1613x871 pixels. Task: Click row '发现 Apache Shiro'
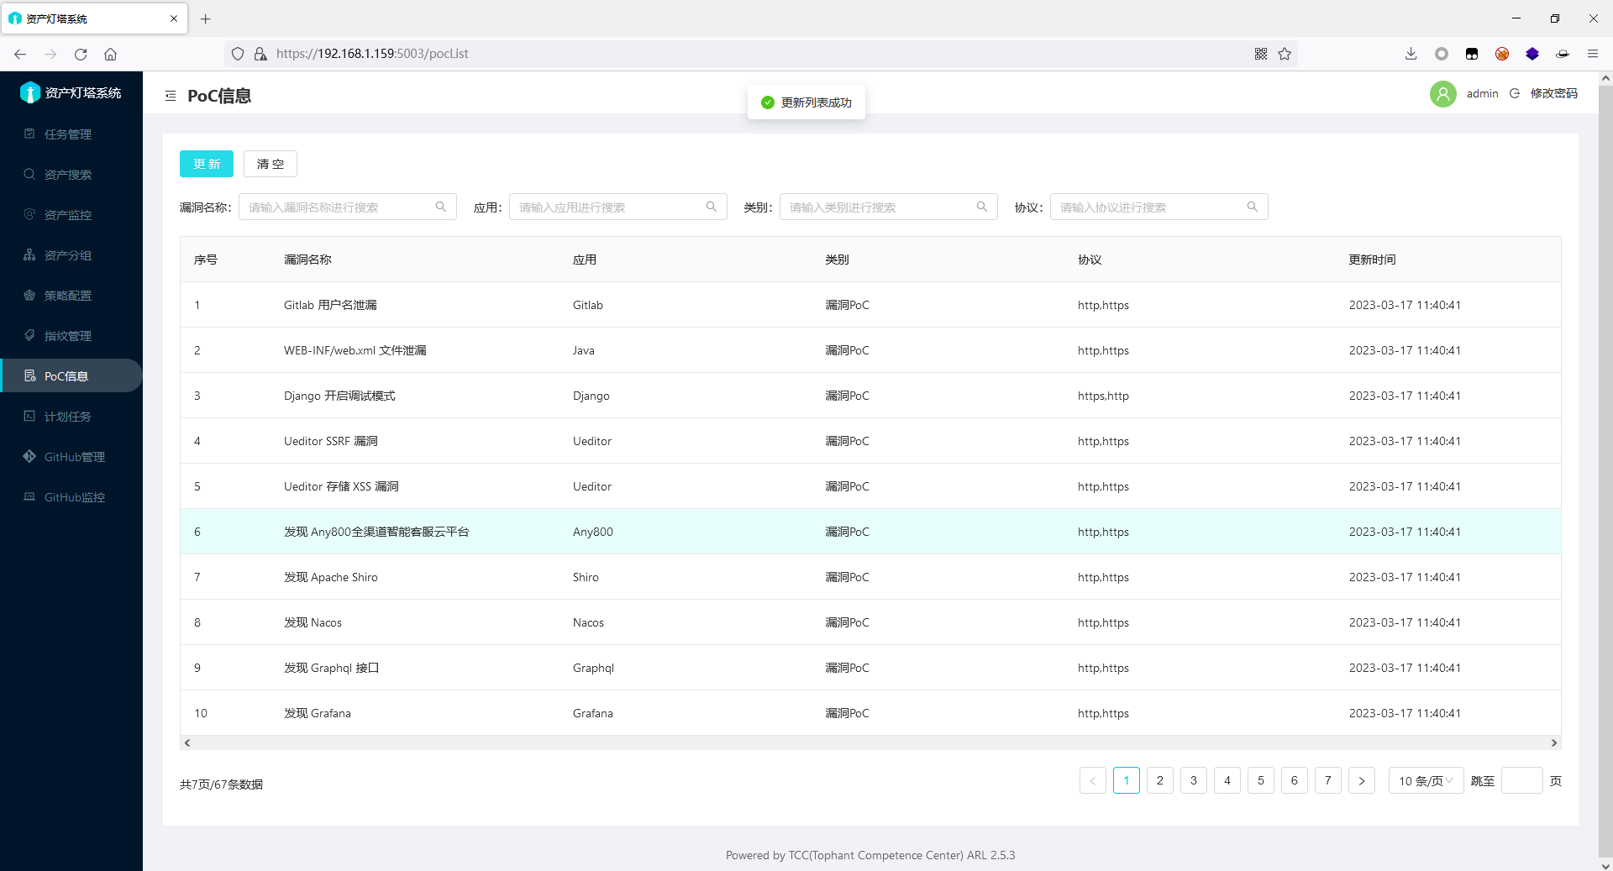click(x=870, y=577)
